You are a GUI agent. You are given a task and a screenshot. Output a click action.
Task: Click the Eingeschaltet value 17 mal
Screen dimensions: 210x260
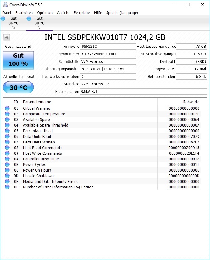coord(192,69)
